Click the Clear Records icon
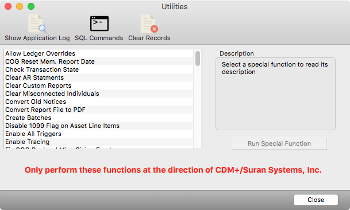 (149, 24)
